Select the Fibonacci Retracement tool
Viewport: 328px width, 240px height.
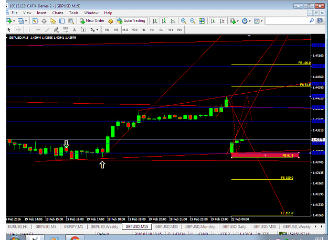[65, 30]
